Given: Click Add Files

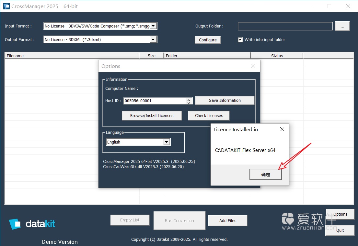Looking at the screenshot, I should click(227, 220).
